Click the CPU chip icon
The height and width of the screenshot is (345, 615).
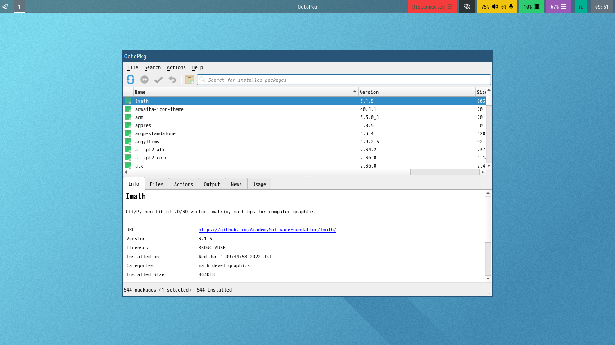[537, 7]
